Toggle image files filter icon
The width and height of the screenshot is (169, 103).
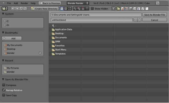point(126,8)
